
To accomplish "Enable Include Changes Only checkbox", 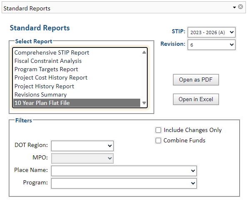I will [x=158, y=130].
